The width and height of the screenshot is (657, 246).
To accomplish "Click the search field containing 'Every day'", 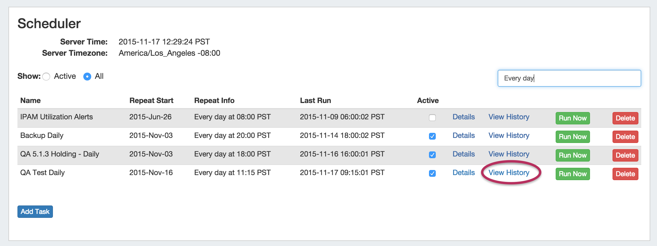I will [569, 78].
